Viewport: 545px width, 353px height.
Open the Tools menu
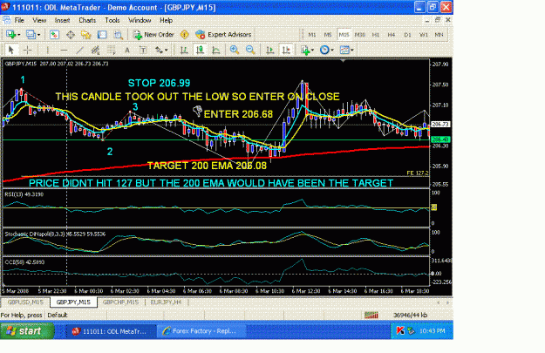pyautogui.click(x=112, y=20)
